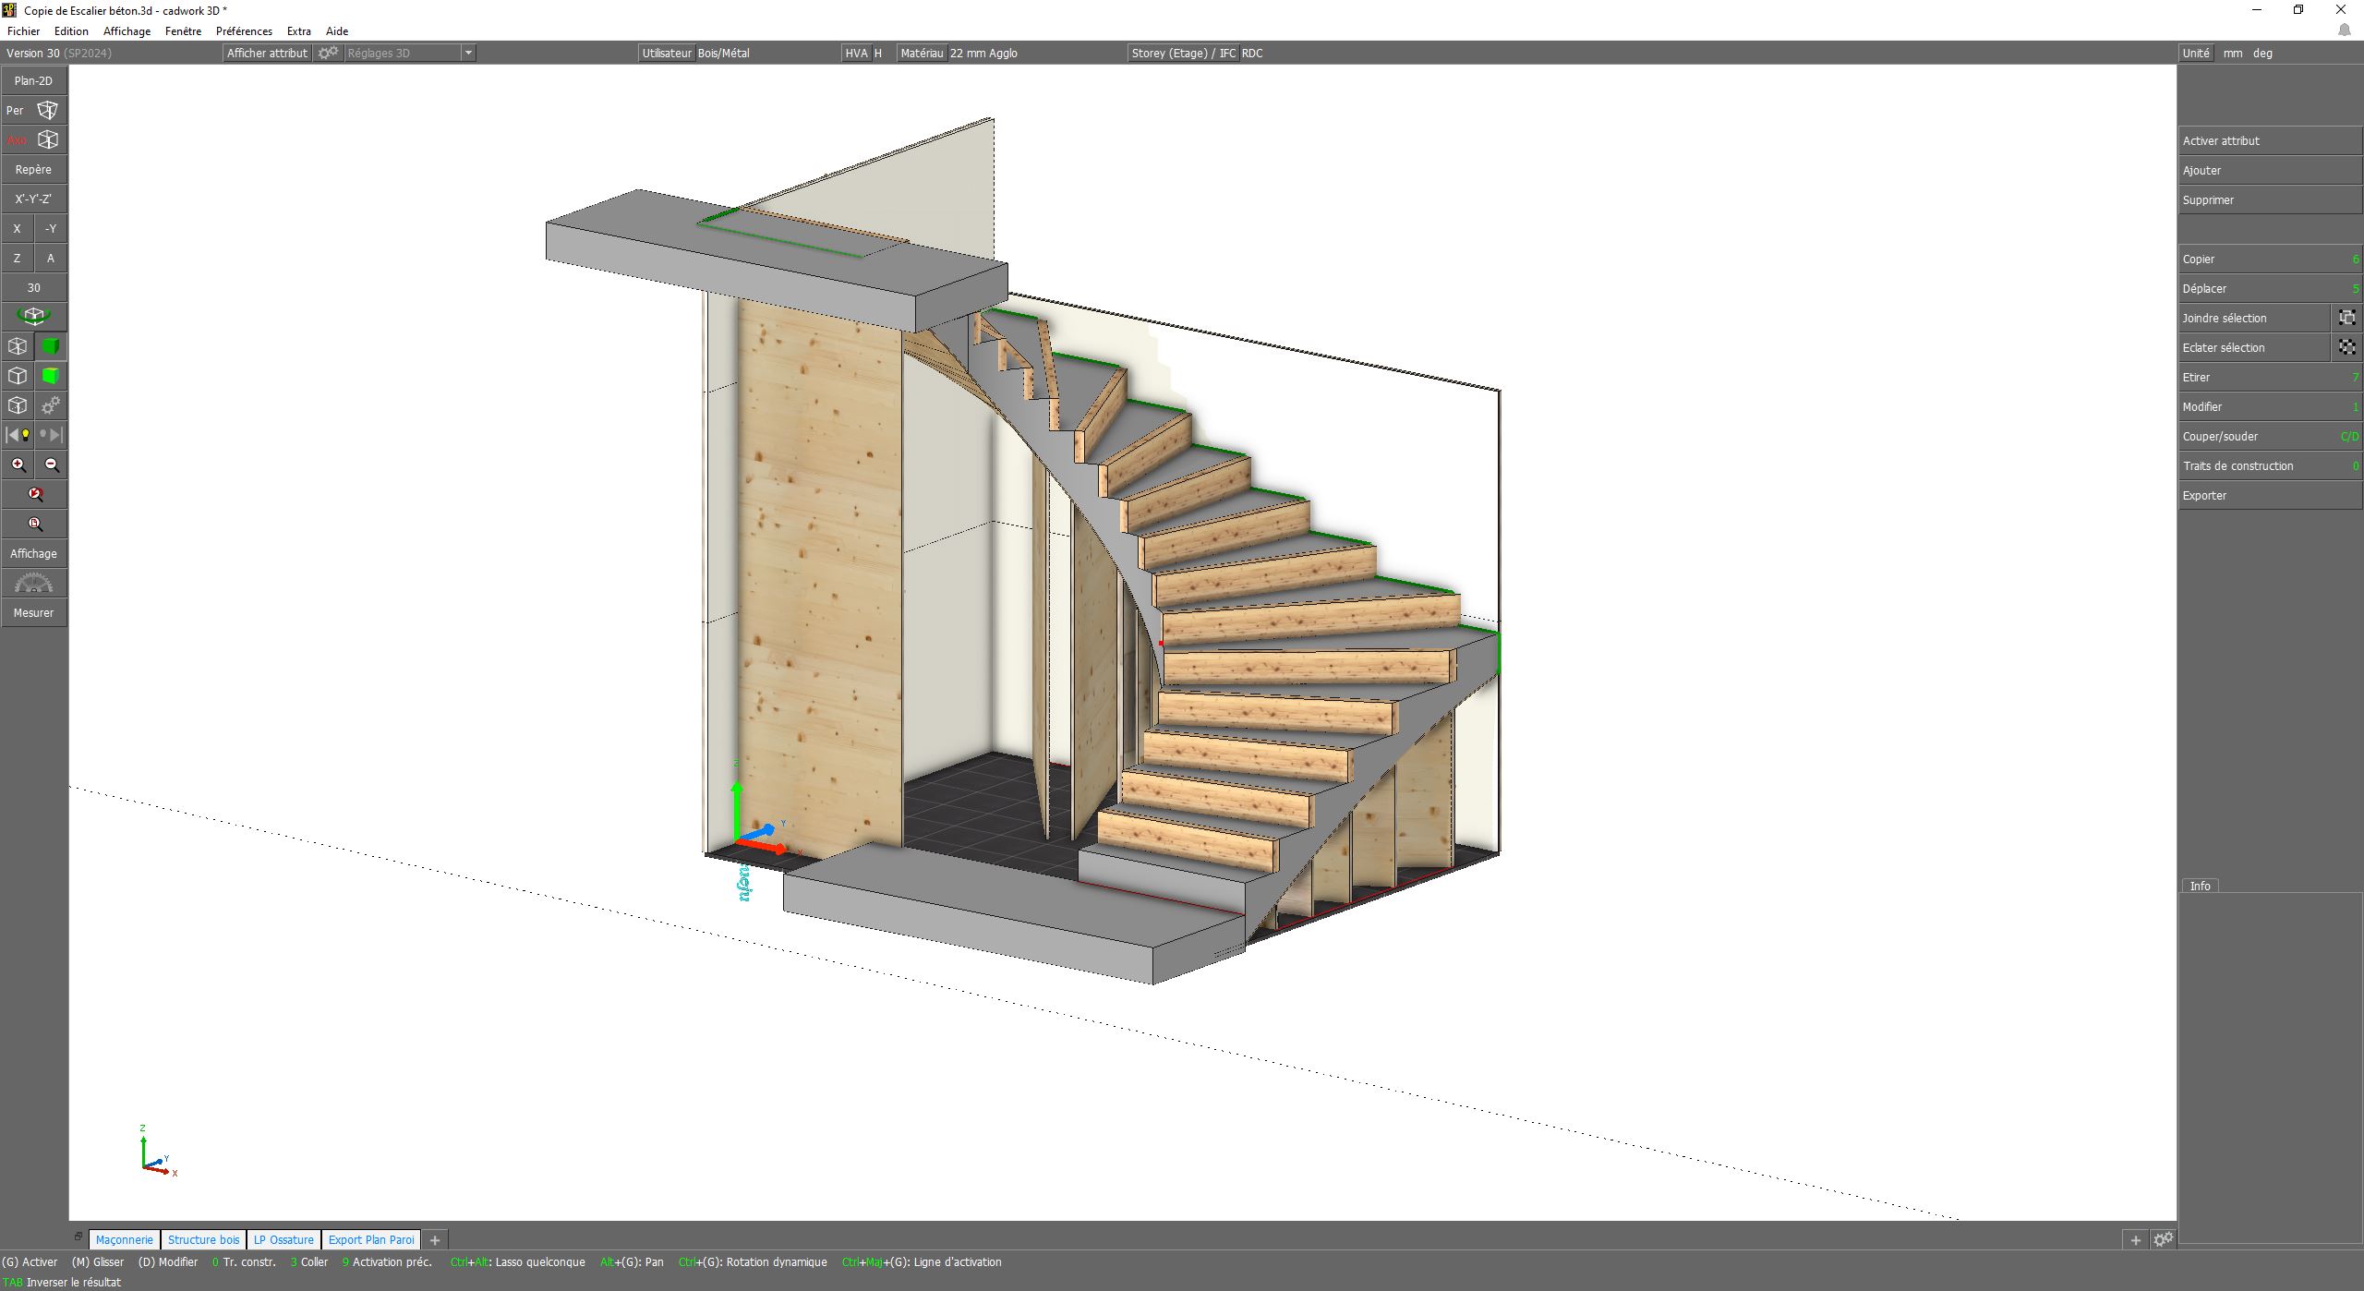Click the Couper/souder command
The image size is (2364, 1291).
2270,437
